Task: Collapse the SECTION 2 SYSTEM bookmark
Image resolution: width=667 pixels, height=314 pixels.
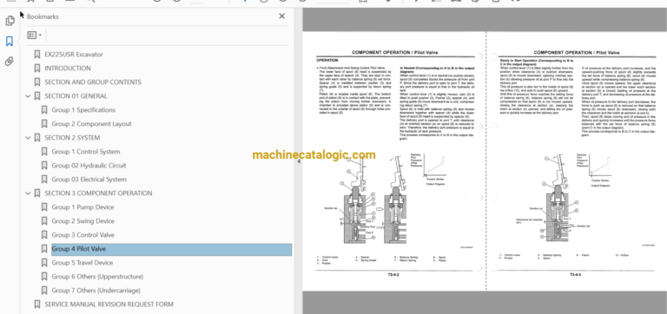Action: tap(28, 138)
